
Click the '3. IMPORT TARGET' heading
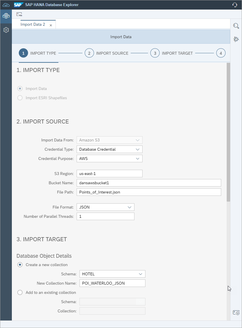[42, 239]
